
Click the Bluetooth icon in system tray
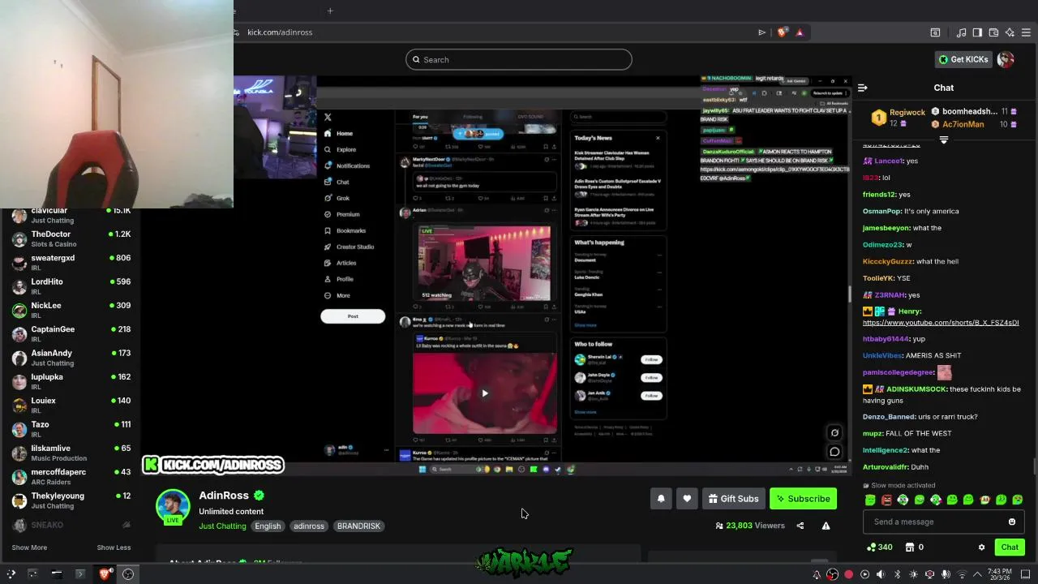898,574
